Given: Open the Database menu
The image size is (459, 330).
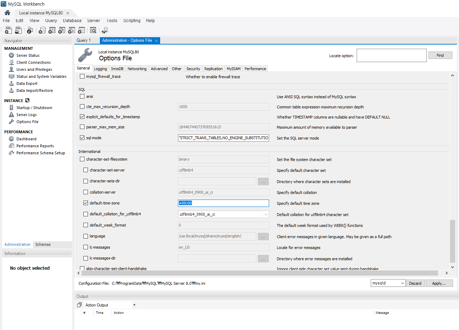Looking at the screenshot, I should click(72, 21).
